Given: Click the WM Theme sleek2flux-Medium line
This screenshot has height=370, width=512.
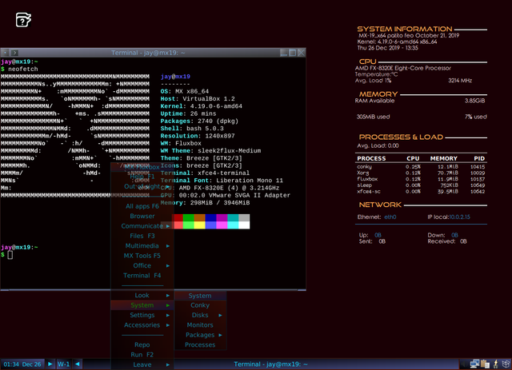Looking at the screenshot, I should [x=210, y=151].
